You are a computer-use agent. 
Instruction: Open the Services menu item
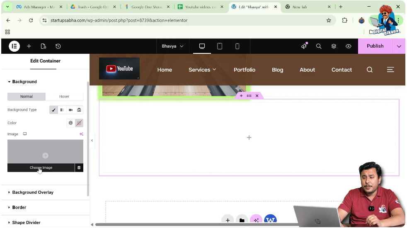202,70
